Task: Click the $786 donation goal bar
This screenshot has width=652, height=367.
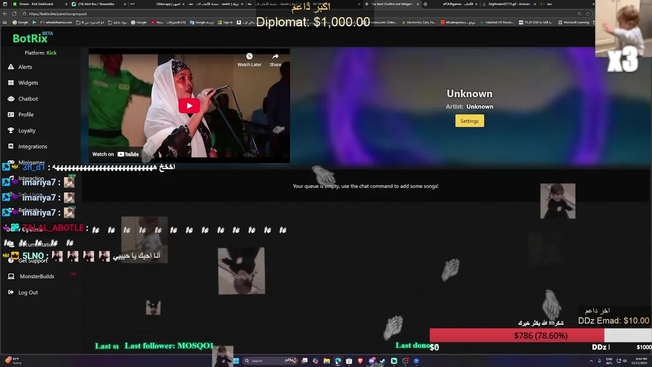Action: point(540,335)
